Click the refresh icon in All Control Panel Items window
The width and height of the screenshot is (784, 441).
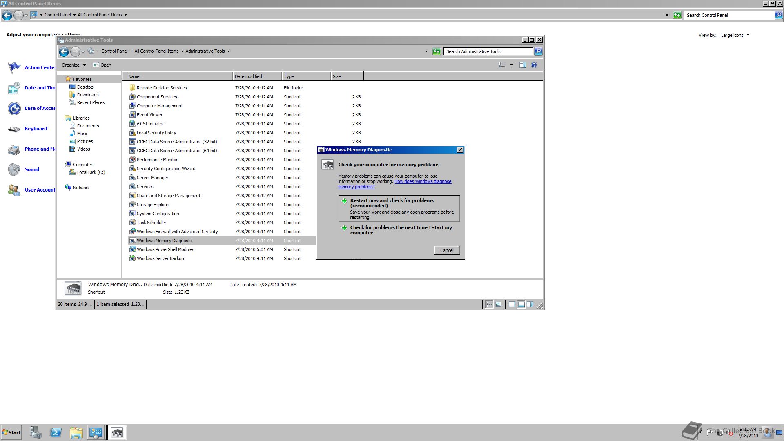pos(677,15)
